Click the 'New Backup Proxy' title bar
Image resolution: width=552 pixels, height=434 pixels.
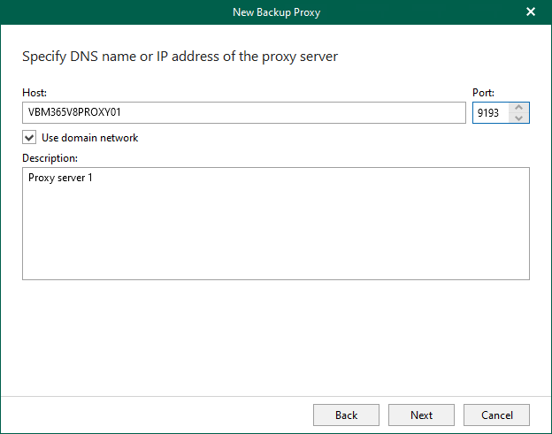pos(275,11)
